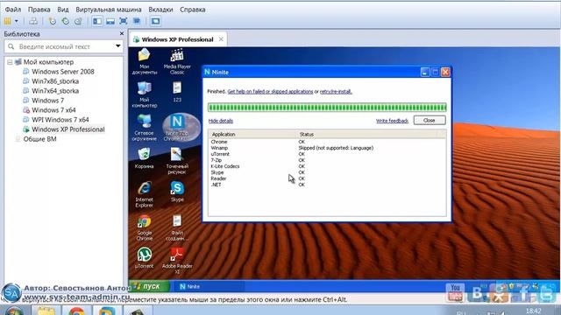
Task: Open the Виртуальная машина menu
Action: point(109,10)
